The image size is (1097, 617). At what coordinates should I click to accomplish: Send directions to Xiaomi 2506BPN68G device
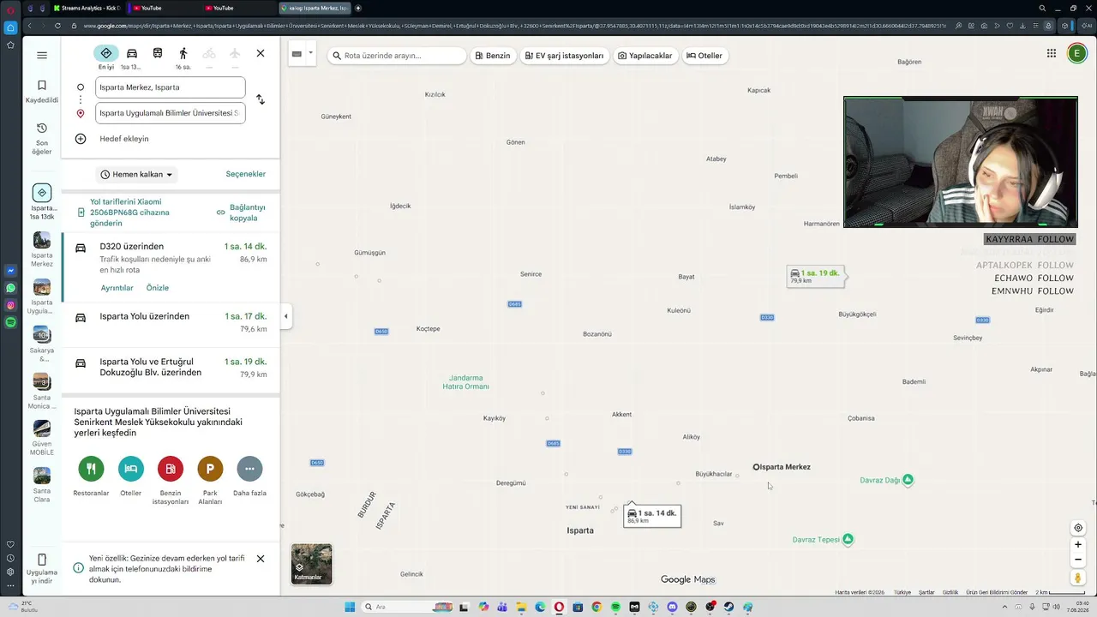129,213
